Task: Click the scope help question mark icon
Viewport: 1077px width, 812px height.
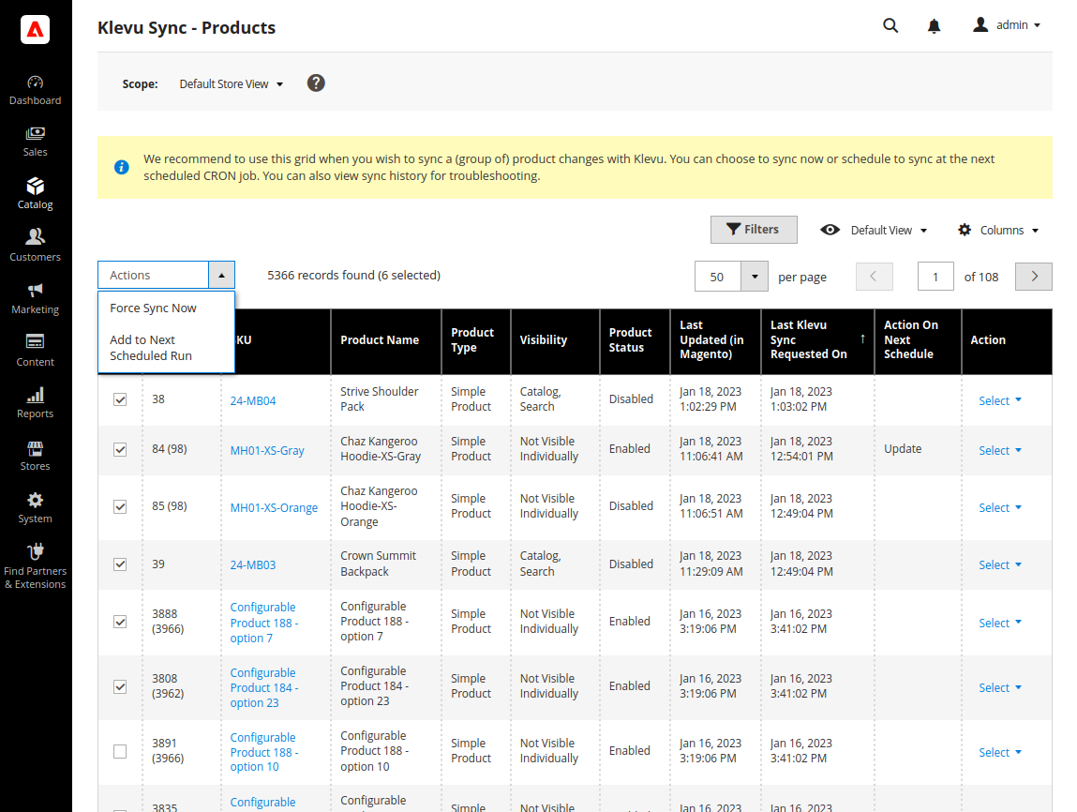Action: coord(316,83)
